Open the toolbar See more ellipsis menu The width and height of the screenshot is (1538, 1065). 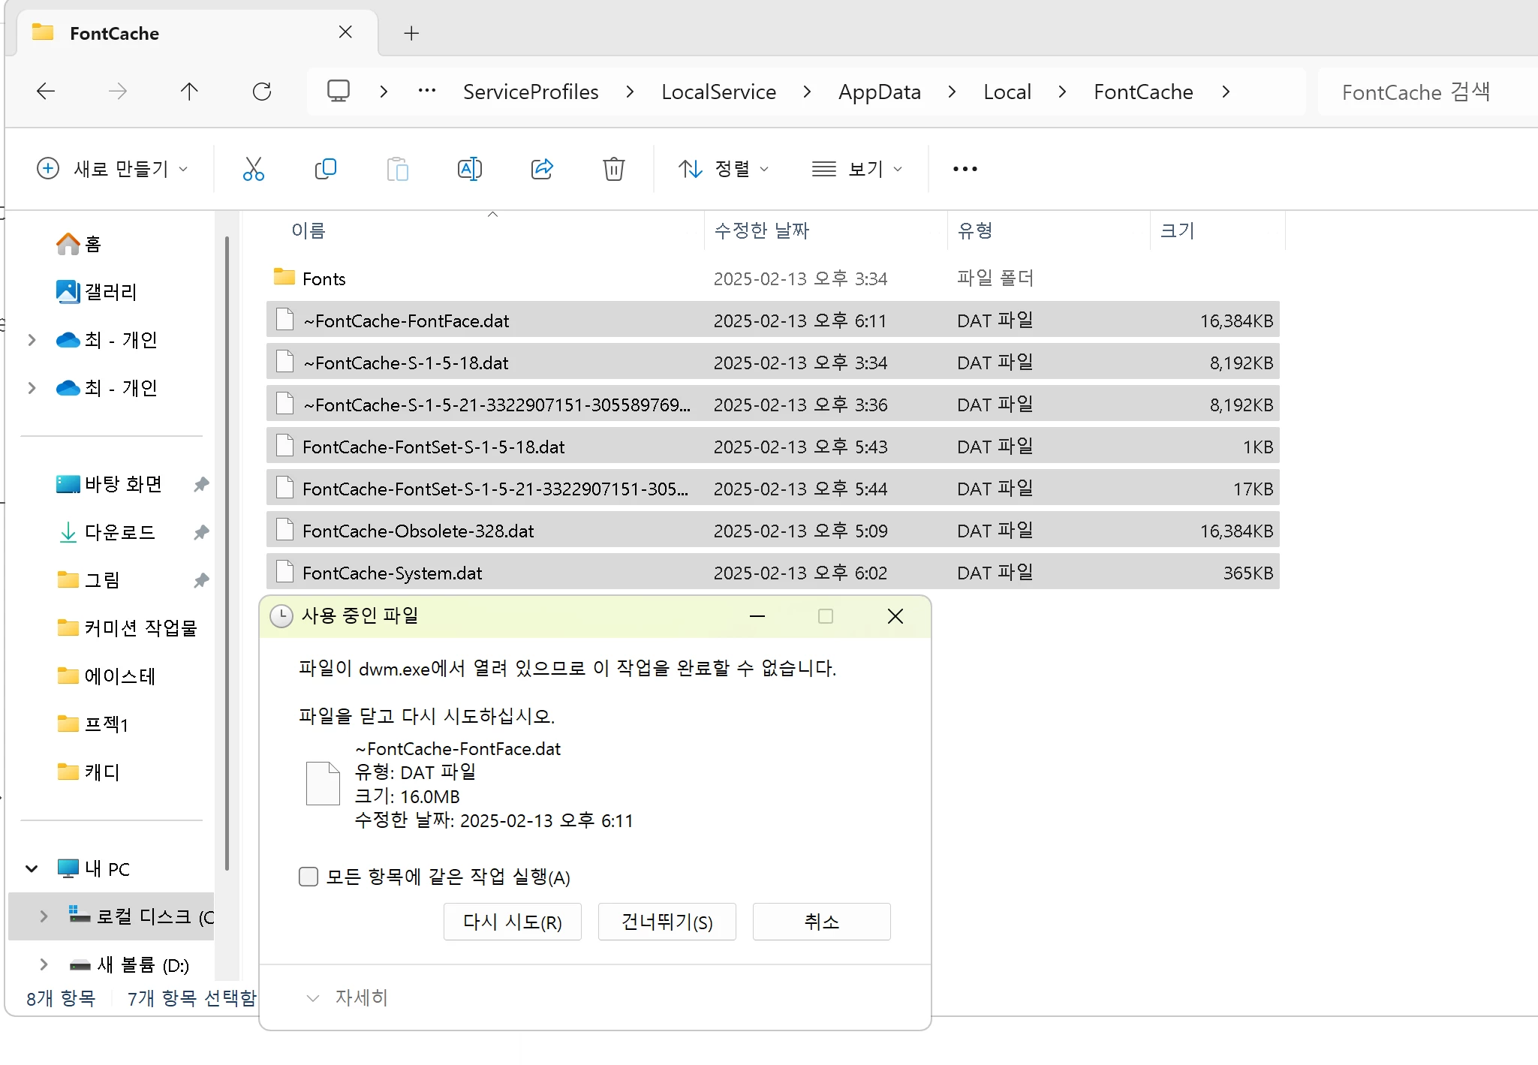965,169
